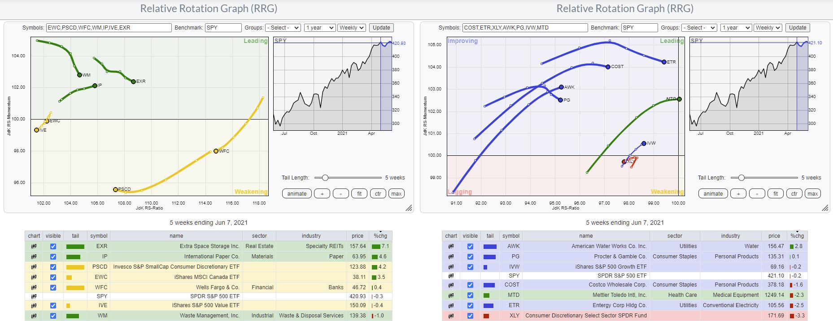Click chart icon for AWK row
Screen dimensions: 833x321
[451, 246]
